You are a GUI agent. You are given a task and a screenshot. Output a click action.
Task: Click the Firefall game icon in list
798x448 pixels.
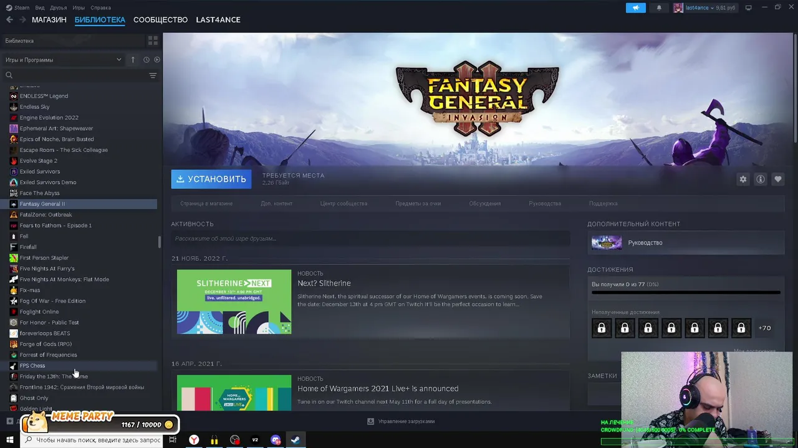click(14, 247)
